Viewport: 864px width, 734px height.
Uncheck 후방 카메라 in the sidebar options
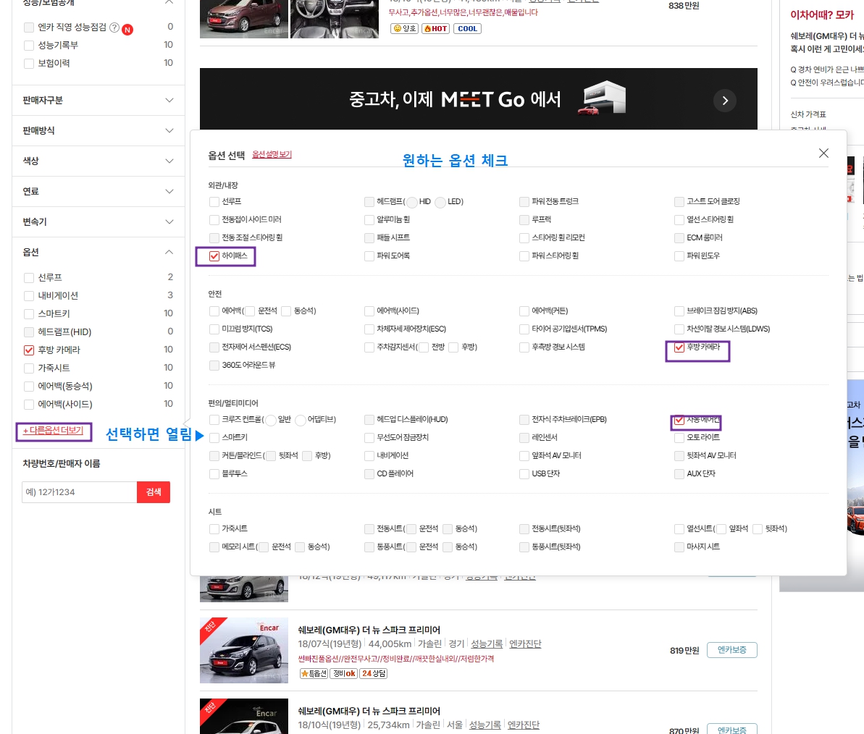[29, 350]
